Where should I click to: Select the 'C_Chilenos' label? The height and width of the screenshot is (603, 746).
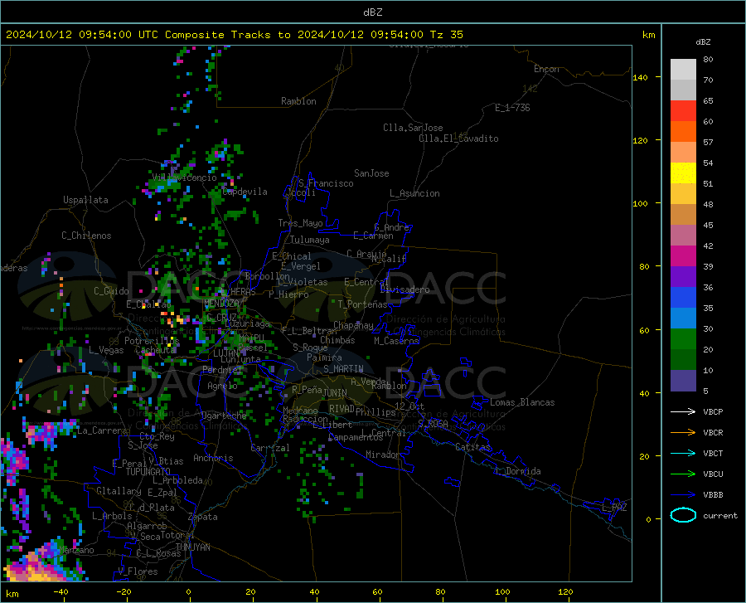[x=86, y=236]
